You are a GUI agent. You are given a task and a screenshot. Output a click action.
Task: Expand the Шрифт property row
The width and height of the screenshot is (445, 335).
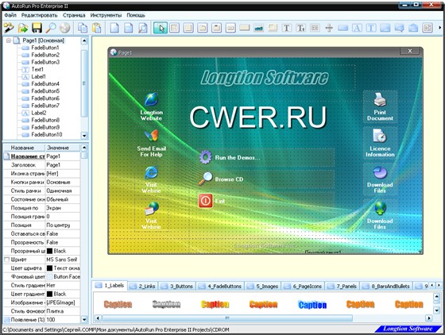coord(7,260)
